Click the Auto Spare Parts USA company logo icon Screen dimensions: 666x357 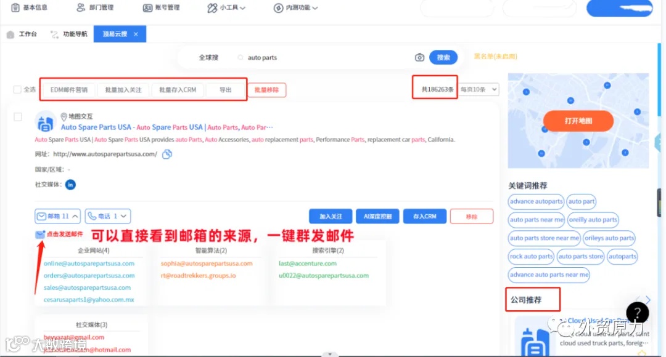(x=46, y=122)
